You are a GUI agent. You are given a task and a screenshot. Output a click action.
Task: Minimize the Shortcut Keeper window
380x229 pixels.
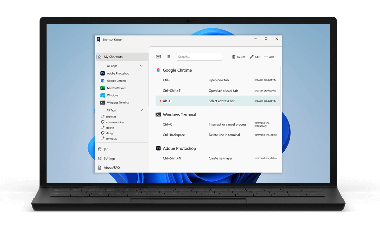click(x=255, y=39)
